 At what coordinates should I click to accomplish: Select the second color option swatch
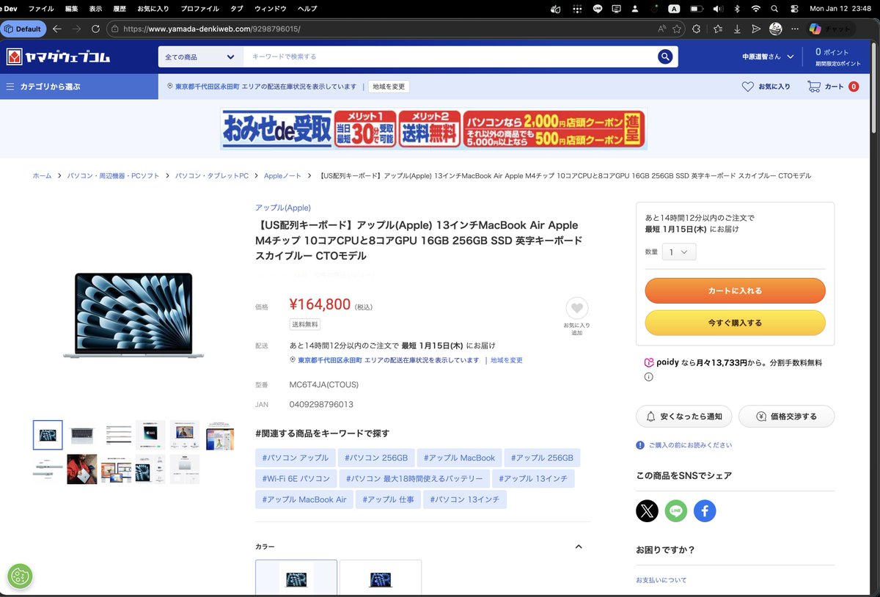pos(381,578)
